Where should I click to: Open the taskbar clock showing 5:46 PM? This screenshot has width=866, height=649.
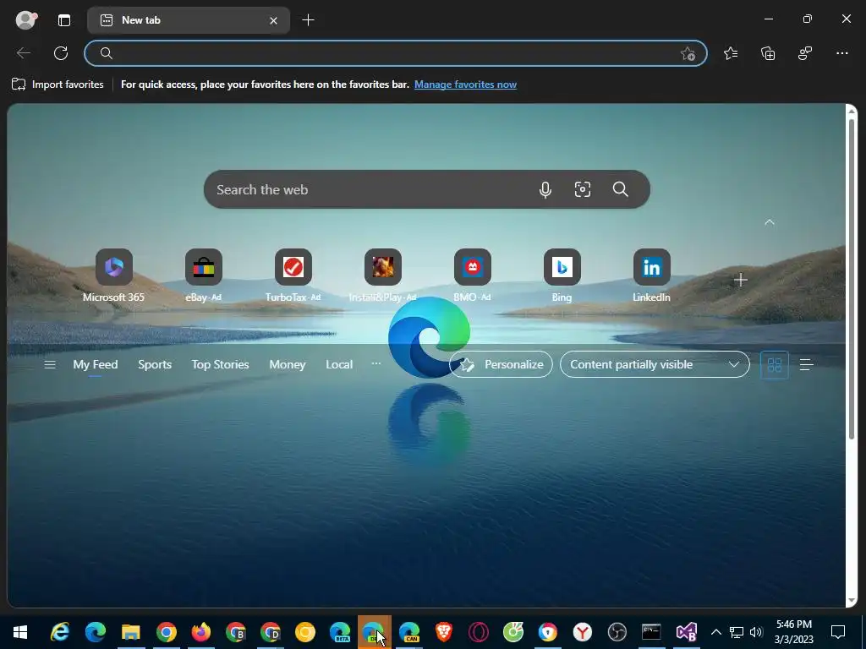[793, 632]
